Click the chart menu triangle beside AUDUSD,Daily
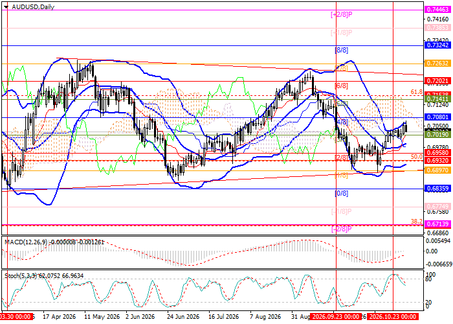Screen dimensions: 453x324 click(6, 7)
